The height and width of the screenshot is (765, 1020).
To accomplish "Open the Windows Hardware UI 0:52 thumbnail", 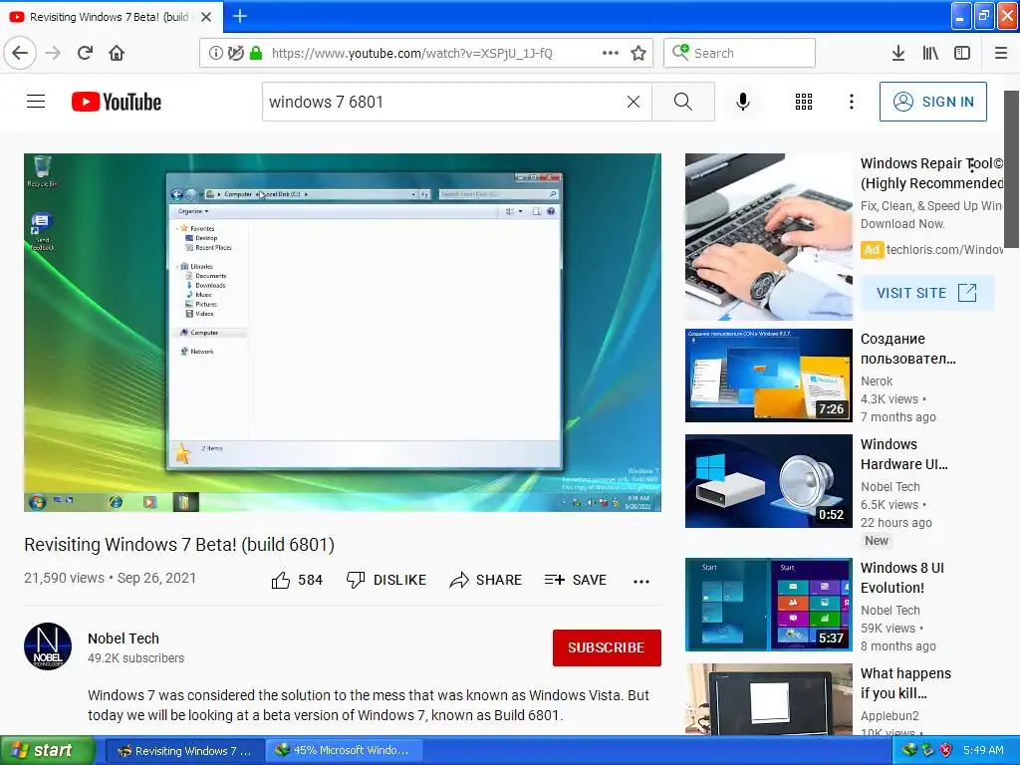I will click(x=768, y=481).
